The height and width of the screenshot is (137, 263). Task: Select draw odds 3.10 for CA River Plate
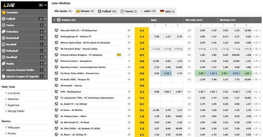click(166, 73)
